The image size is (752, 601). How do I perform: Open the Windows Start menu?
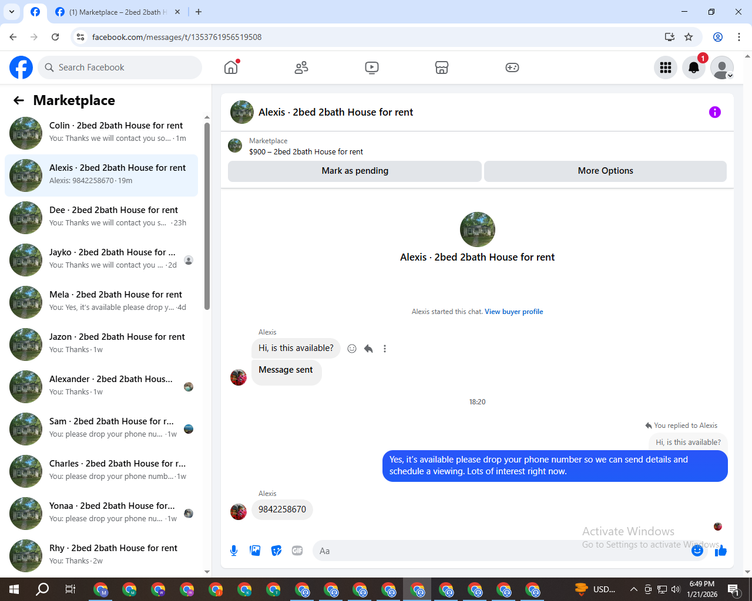click(14, 589)
